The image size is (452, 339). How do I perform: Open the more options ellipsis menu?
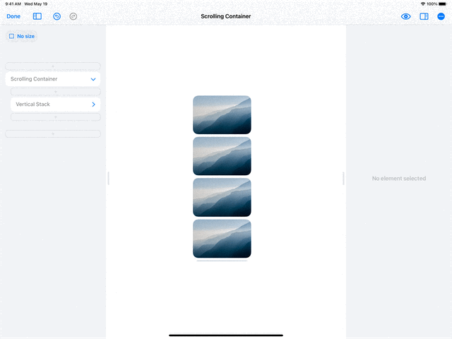pos(441,16)
